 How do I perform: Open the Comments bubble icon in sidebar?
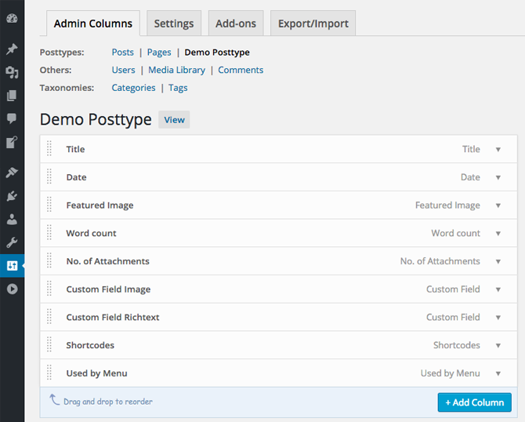coord(12,118)
